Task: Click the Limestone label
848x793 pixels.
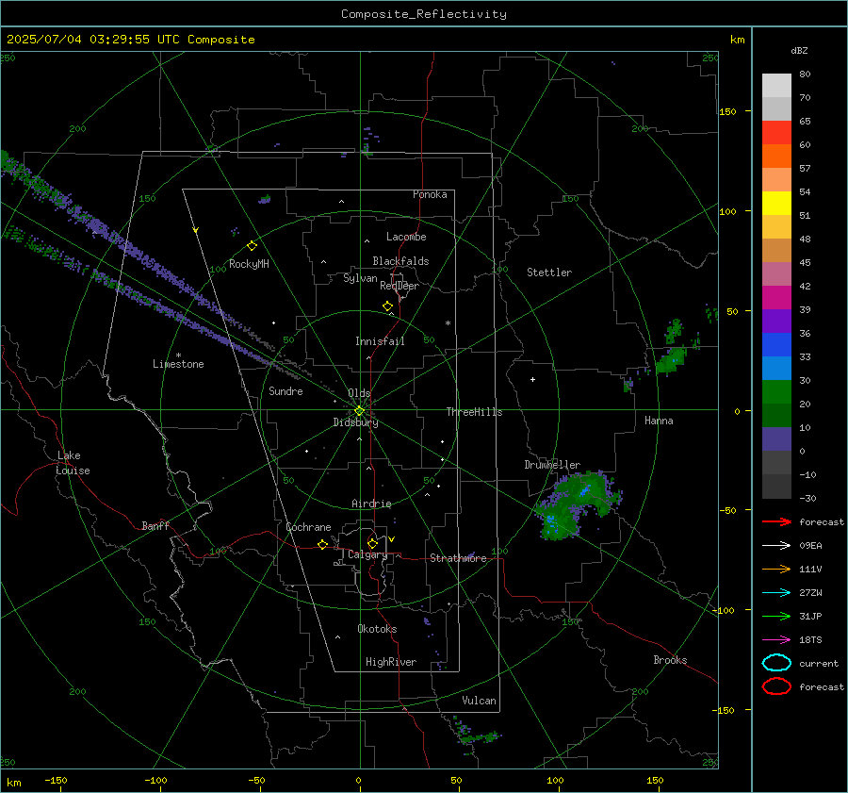Action: [x=178, y=364]
